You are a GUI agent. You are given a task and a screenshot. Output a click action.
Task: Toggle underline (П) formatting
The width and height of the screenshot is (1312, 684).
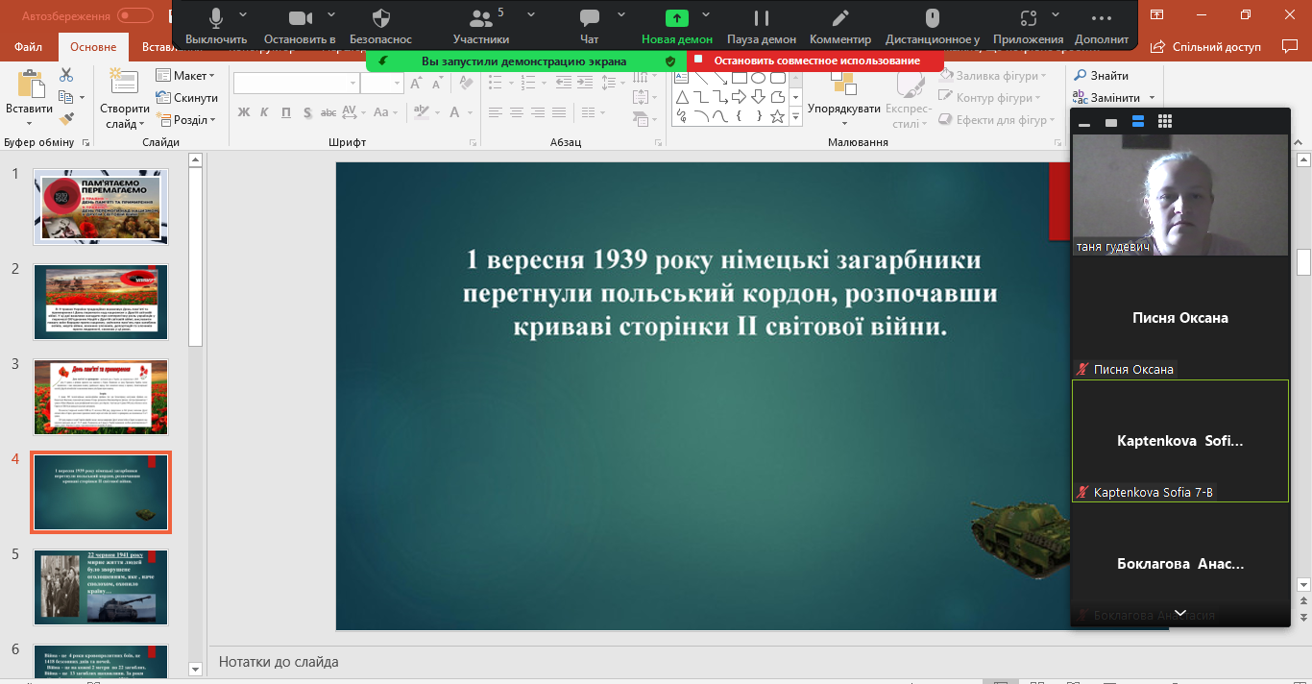[x=286, y=112]
